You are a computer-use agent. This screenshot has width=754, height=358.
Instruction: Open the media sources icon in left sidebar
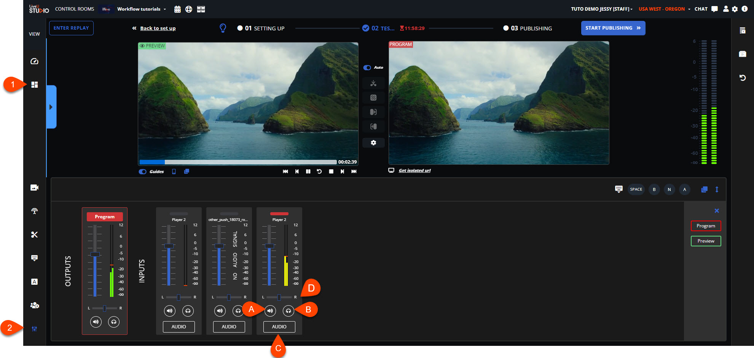tap(34, 188)
